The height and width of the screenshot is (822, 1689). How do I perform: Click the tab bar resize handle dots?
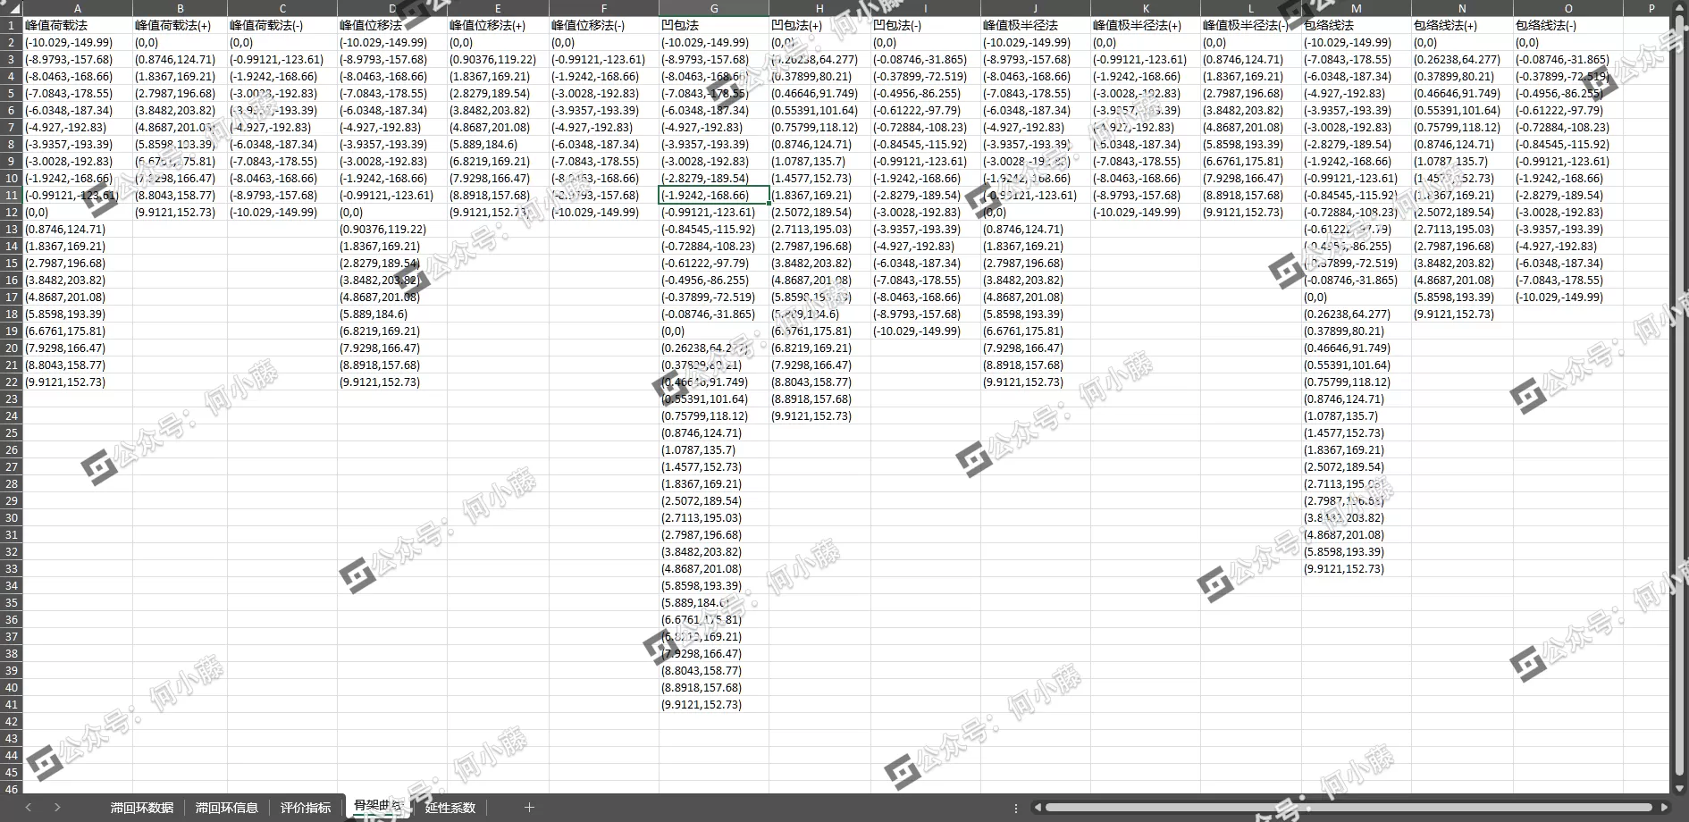[x=1016, y=808]
